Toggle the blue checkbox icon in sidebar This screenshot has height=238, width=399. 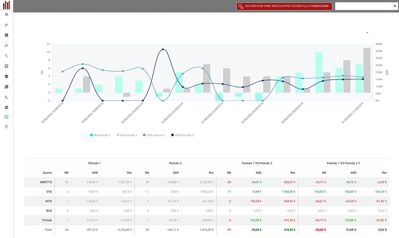point(6,117)
